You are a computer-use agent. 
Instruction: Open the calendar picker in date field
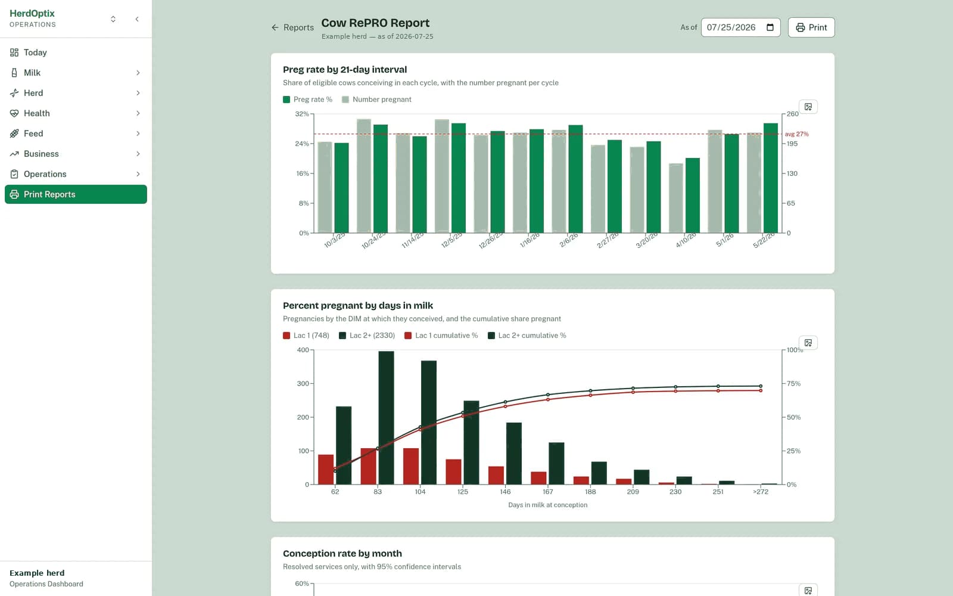[770, 27]
